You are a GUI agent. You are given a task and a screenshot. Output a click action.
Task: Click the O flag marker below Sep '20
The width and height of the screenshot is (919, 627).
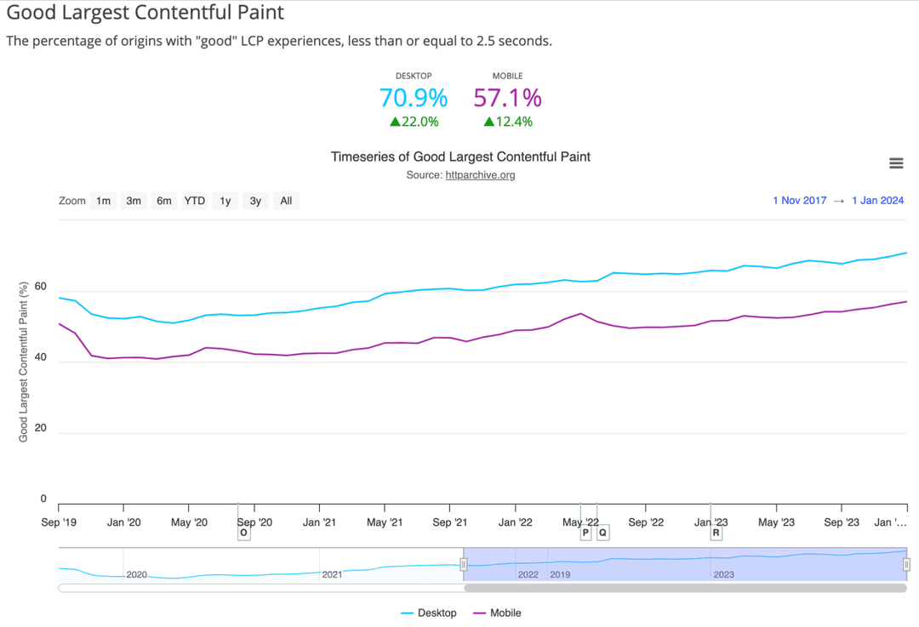(244, 533)
